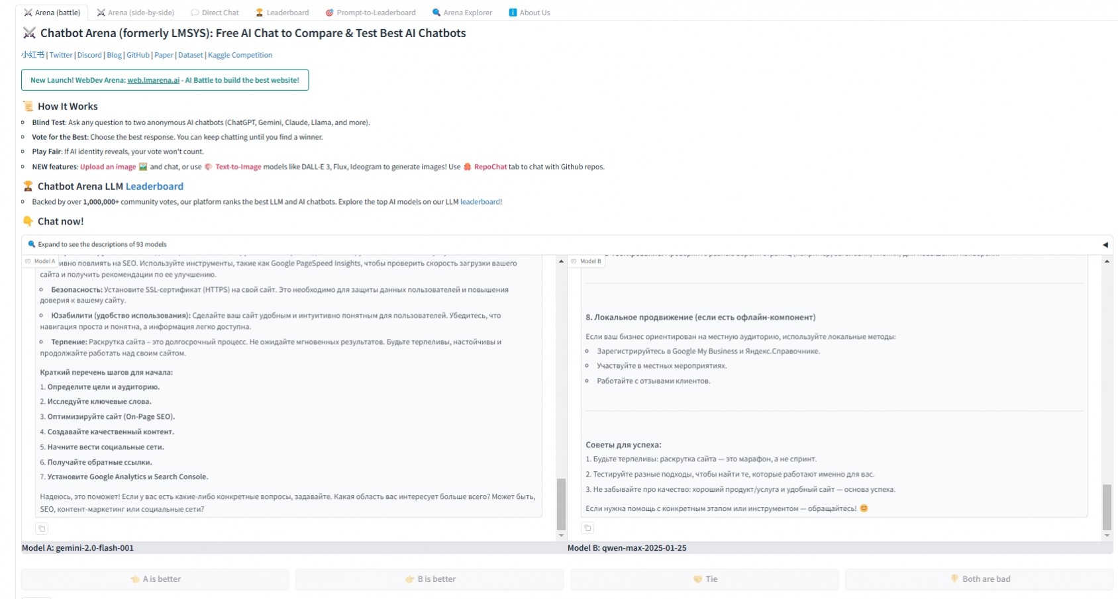1118x599 pixels.
Task: Click the magnifier icon in Expand row
Action: (x=31, y=244)
